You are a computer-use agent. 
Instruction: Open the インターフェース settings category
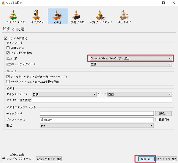coord(14,17)
